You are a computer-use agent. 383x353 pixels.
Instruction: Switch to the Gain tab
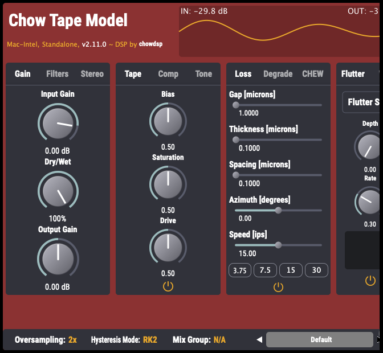point(23,73)
